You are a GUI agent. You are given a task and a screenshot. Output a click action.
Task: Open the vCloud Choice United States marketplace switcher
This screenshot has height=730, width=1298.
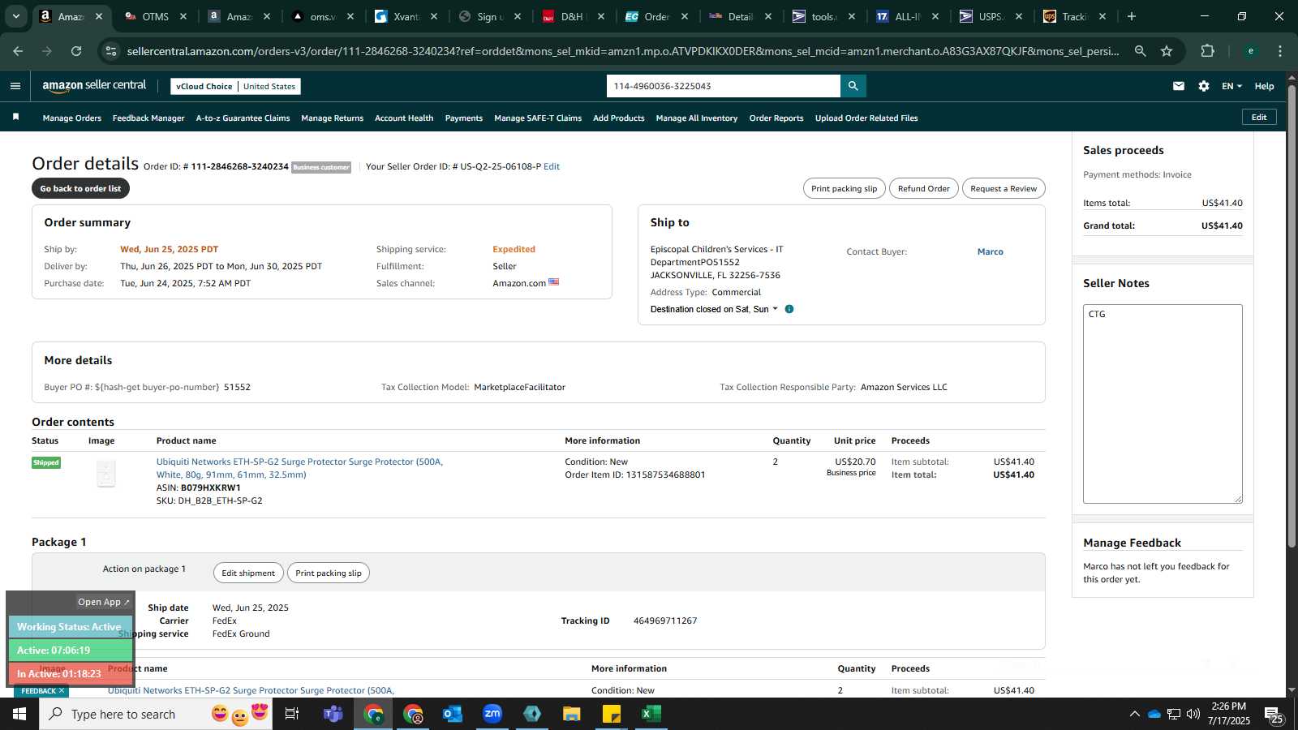(235, 86)
